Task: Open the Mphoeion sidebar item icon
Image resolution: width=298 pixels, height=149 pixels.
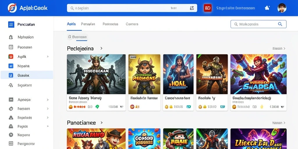Action: coord(11,37)
